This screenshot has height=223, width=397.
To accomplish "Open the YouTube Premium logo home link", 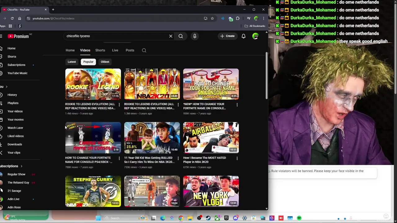I will pyautogui.click(x=18, y=36).
